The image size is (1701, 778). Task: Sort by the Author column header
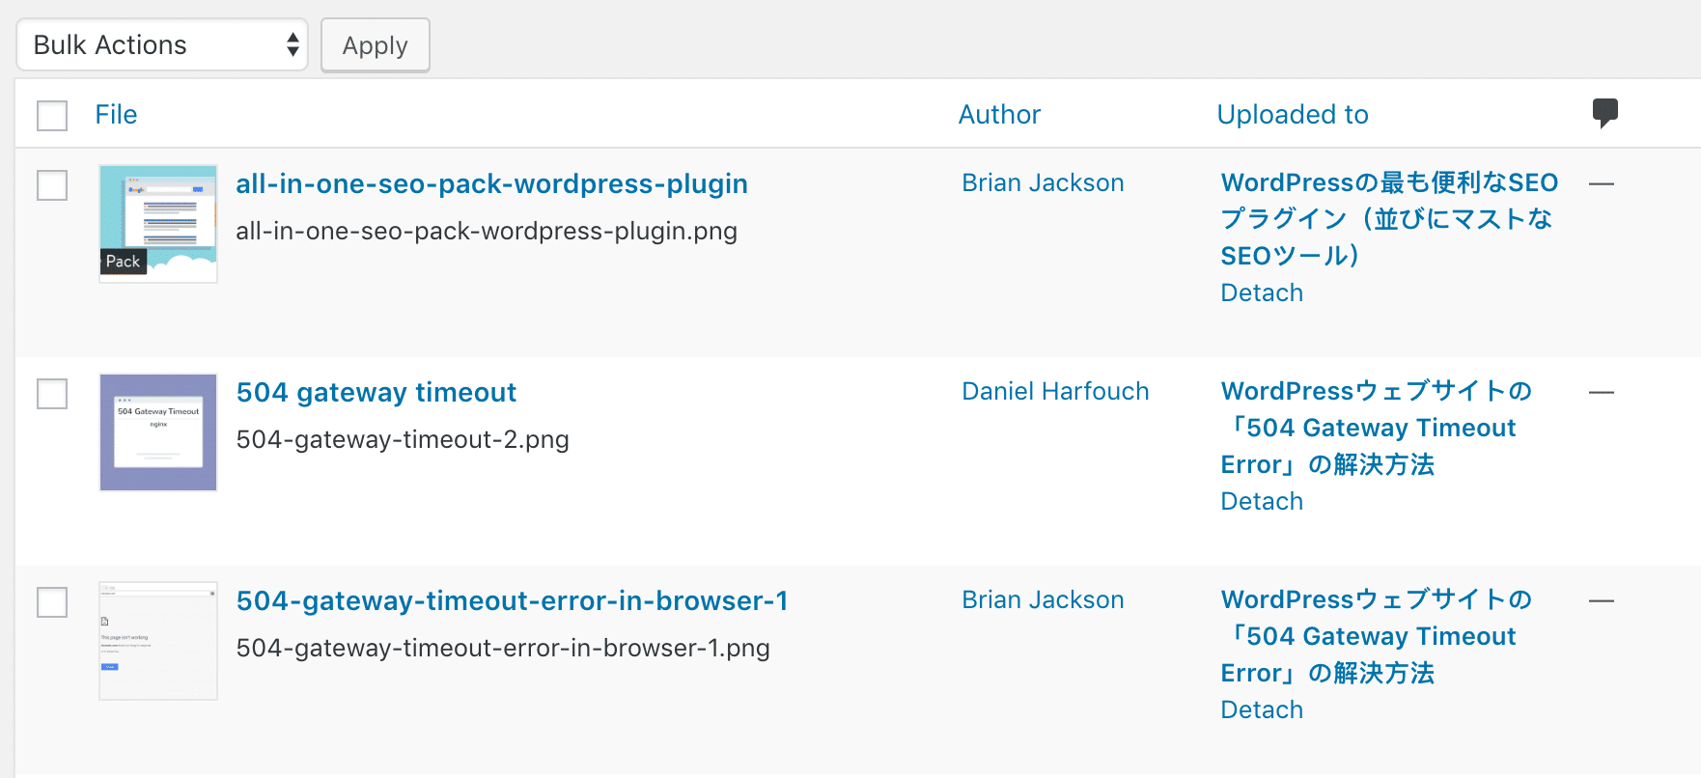coord(999,115)
